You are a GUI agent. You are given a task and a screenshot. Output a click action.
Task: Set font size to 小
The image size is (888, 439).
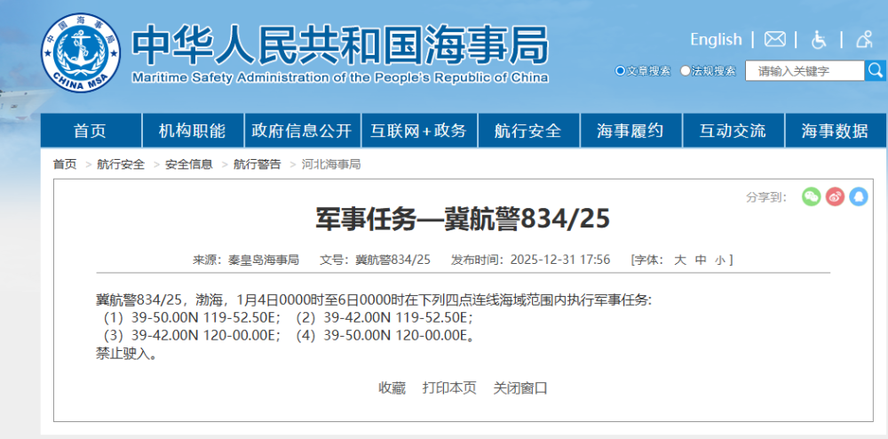(719, 259)
